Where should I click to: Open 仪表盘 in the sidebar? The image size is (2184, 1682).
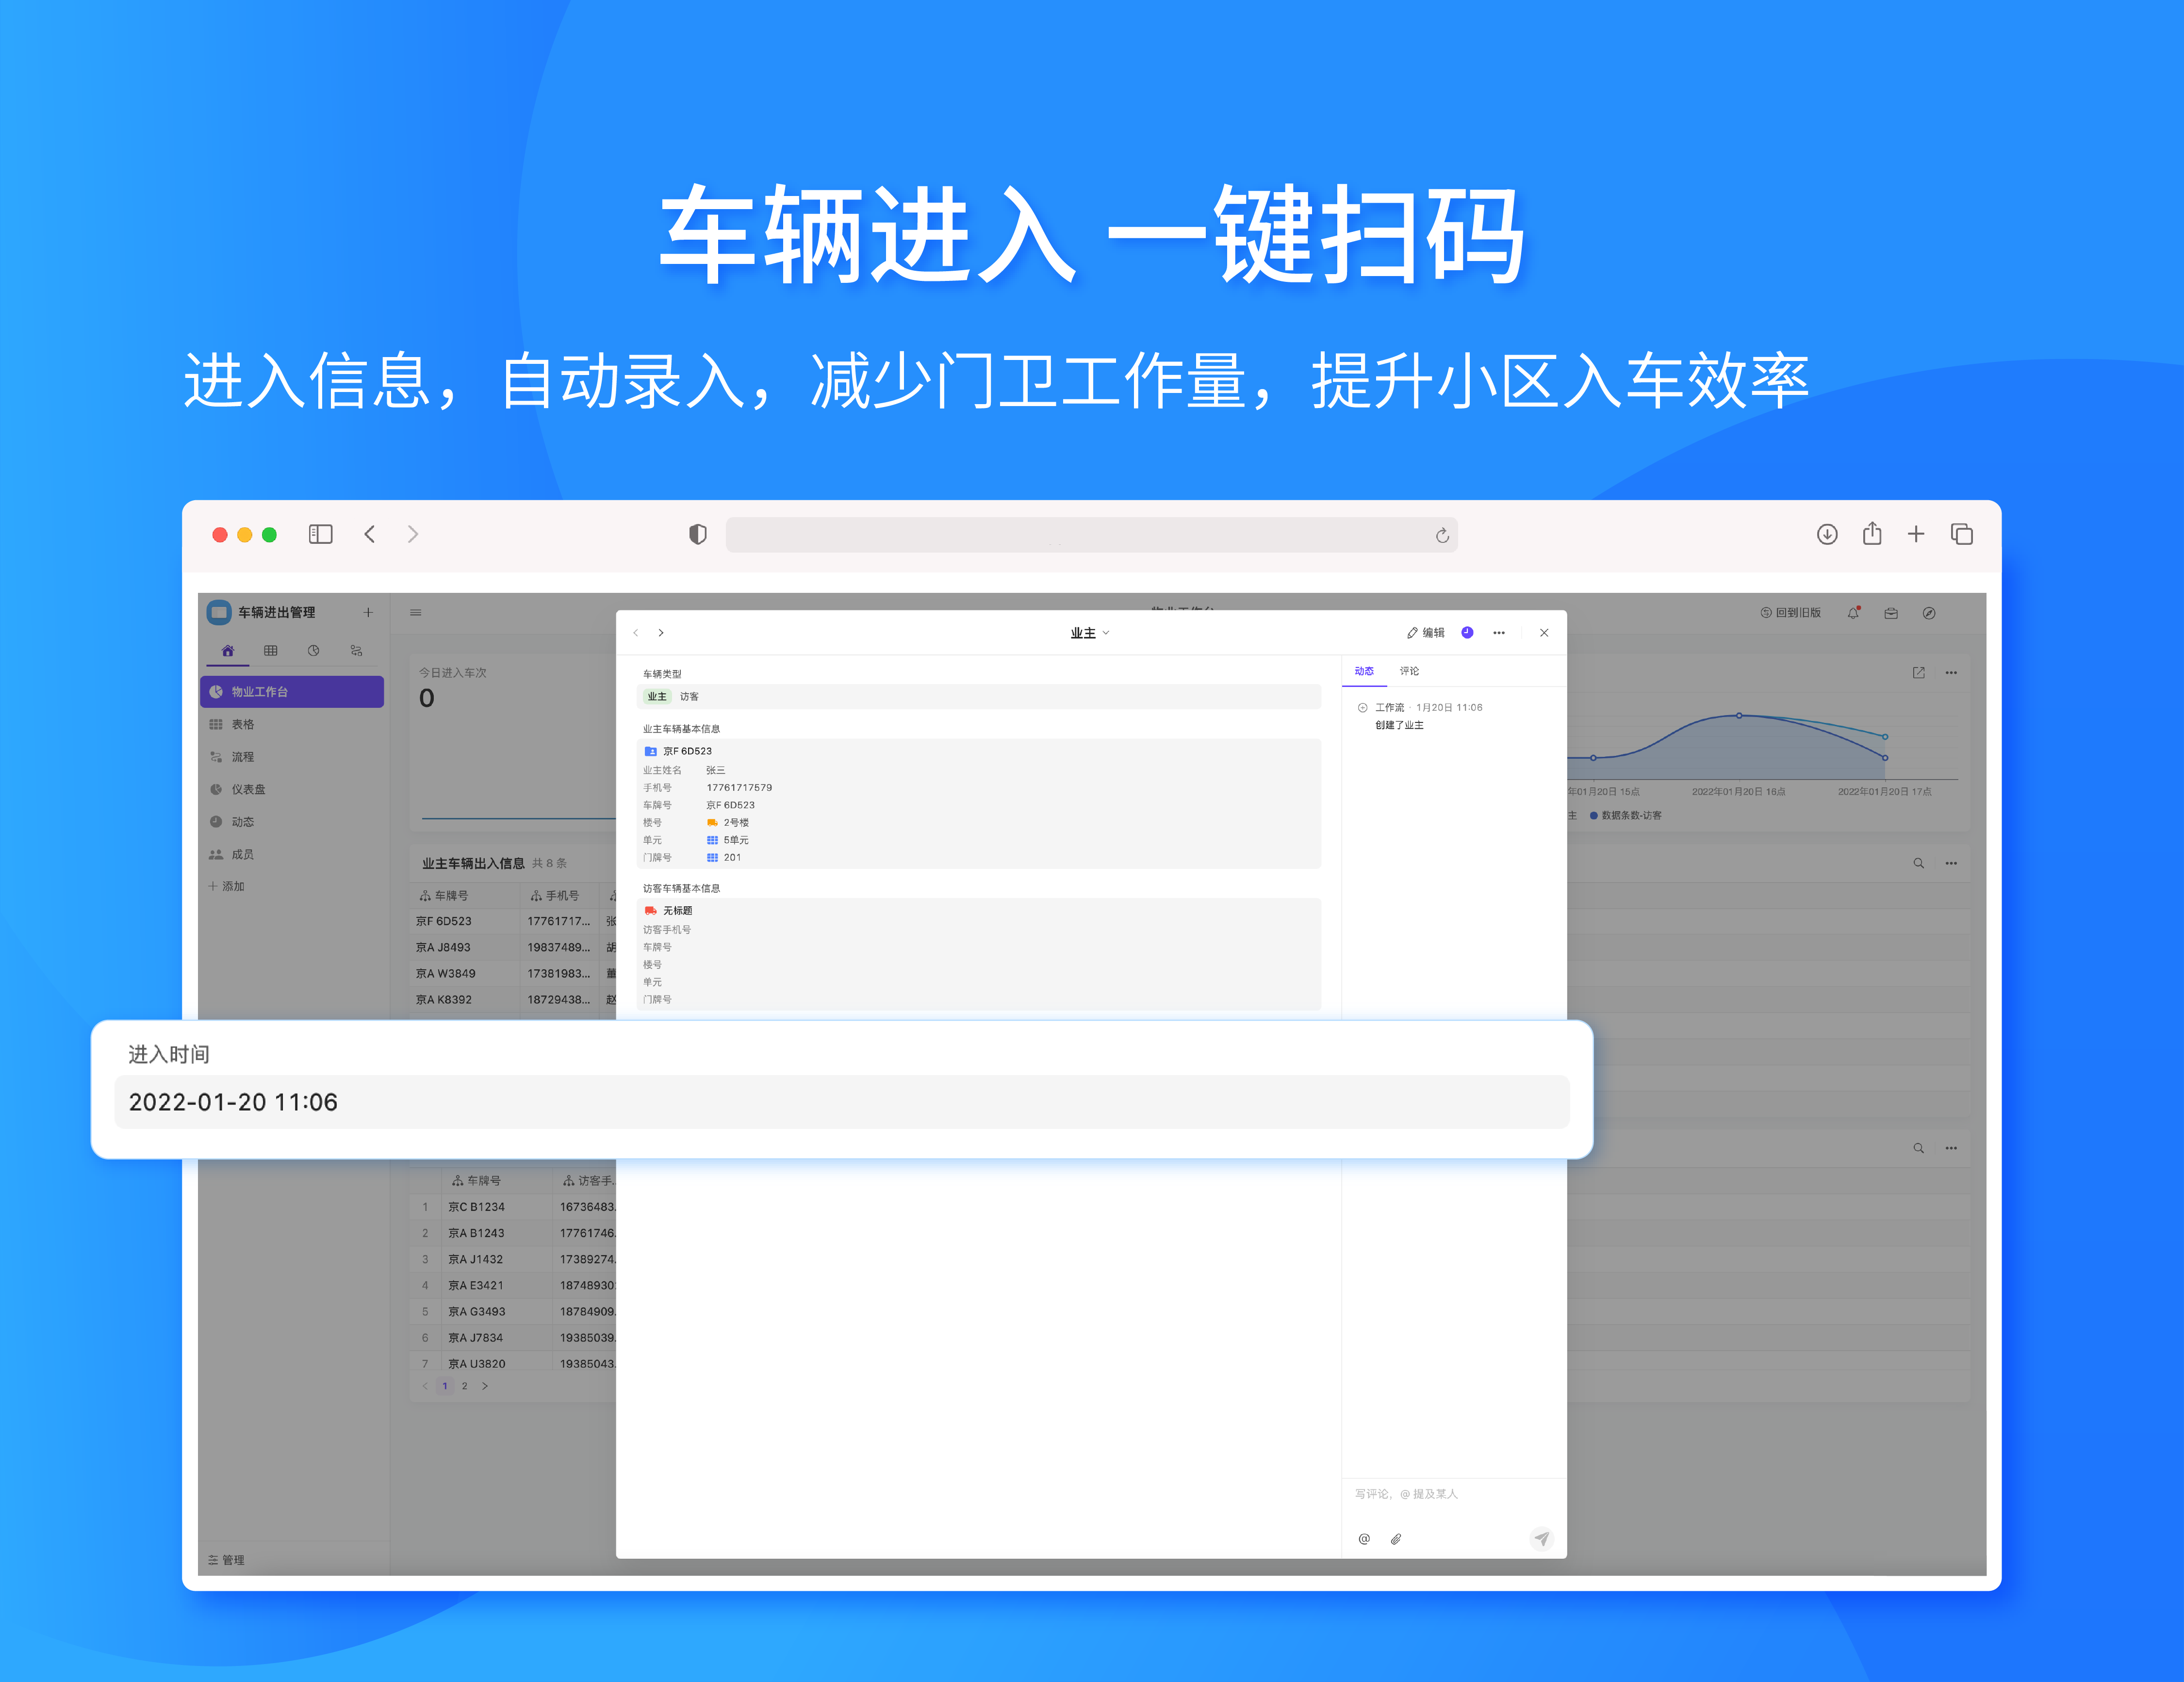[292, 789]
